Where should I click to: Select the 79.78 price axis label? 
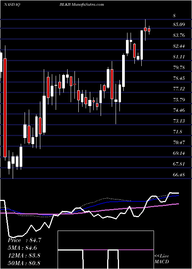179,67
